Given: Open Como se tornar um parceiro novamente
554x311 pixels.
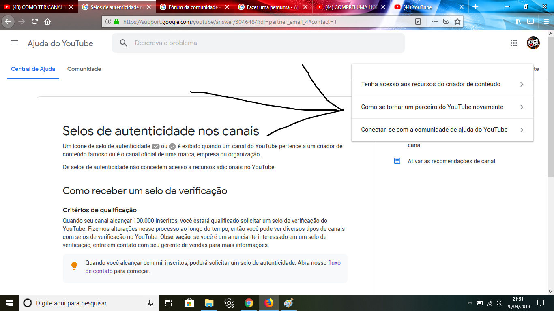Looking at the screenshot, I should (x=442, y=107).
